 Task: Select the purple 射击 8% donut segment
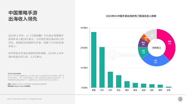143,43
